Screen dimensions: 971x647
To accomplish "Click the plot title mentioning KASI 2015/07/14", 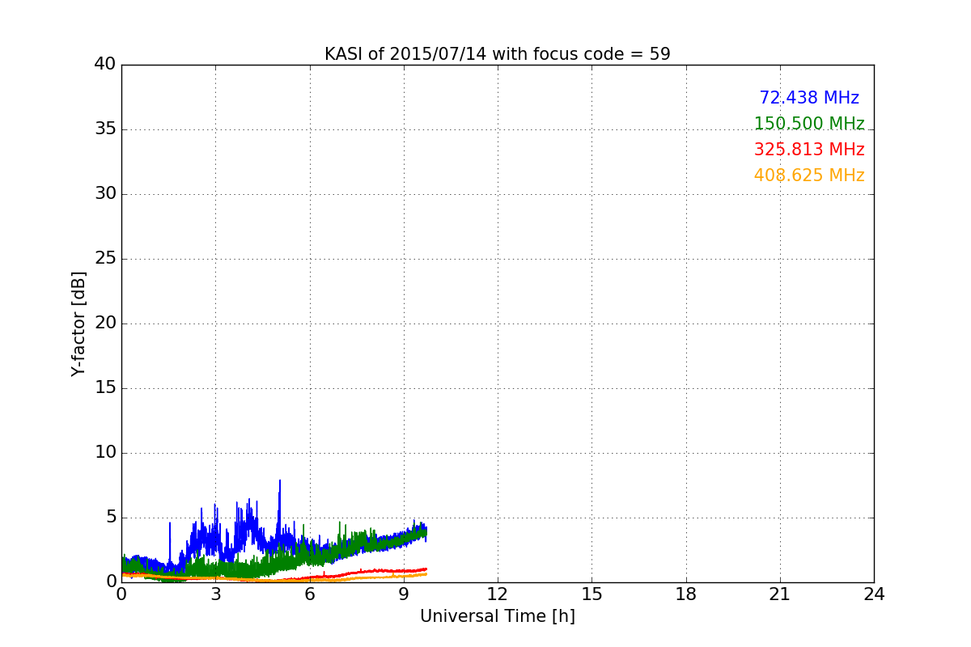I will coord(498,54).
